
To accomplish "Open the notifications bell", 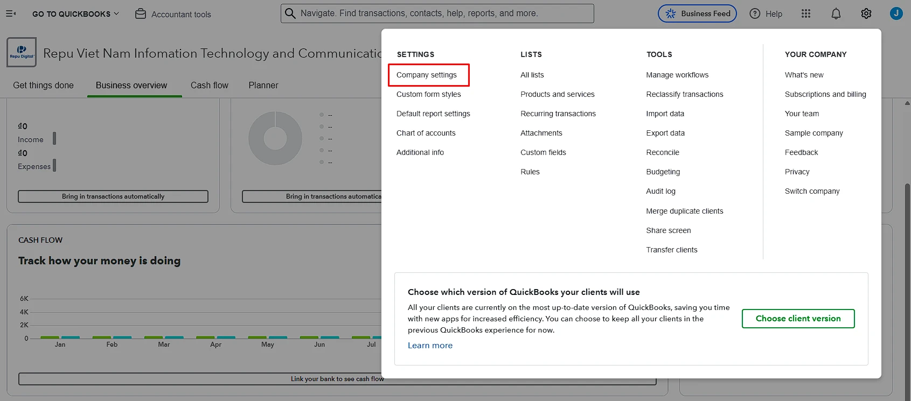I will (836, 14).
